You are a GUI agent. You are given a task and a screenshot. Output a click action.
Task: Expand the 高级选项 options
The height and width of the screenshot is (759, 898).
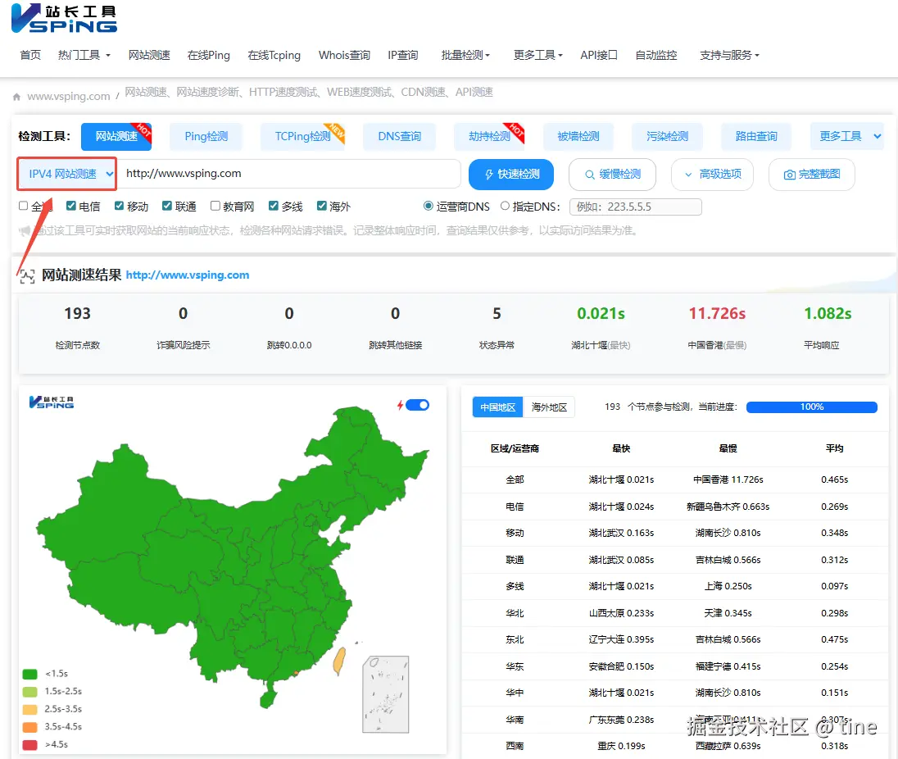click(712, 174)
